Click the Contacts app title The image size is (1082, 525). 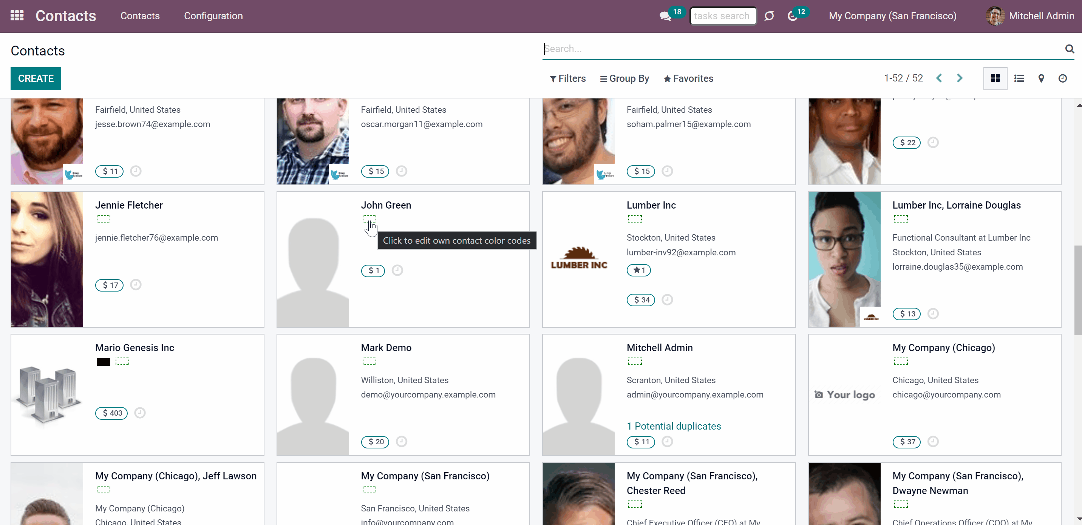coord(66,16)
